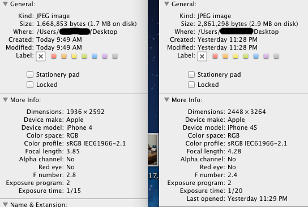Select color profile value in iPhone 4 window

[x=96, y=143]
